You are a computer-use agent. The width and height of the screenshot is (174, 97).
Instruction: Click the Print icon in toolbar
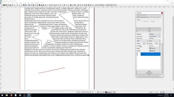click(x=10, y=5)
